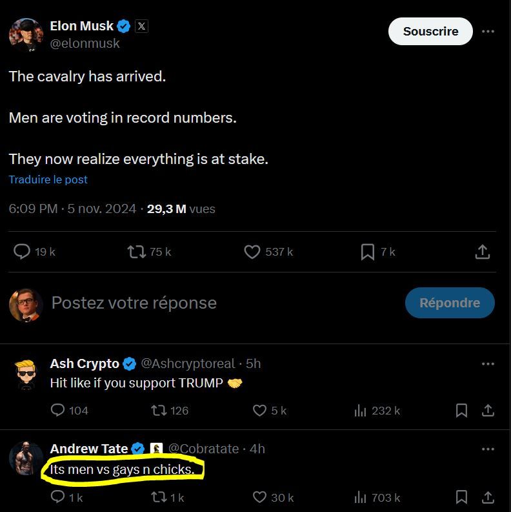Like Ash Crypto's reply
511x512 pixels.
(260, 410)
